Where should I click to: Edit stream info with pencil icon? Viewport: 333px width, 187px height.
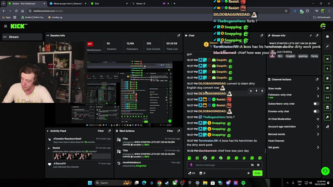311,36
